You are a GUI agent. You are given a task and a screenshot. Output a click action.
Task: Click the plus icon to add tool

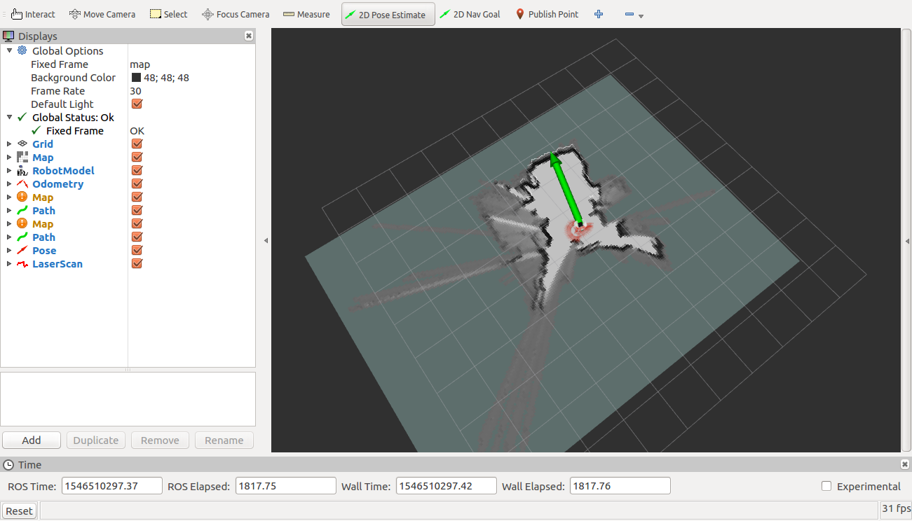click(x=599, y=14)
